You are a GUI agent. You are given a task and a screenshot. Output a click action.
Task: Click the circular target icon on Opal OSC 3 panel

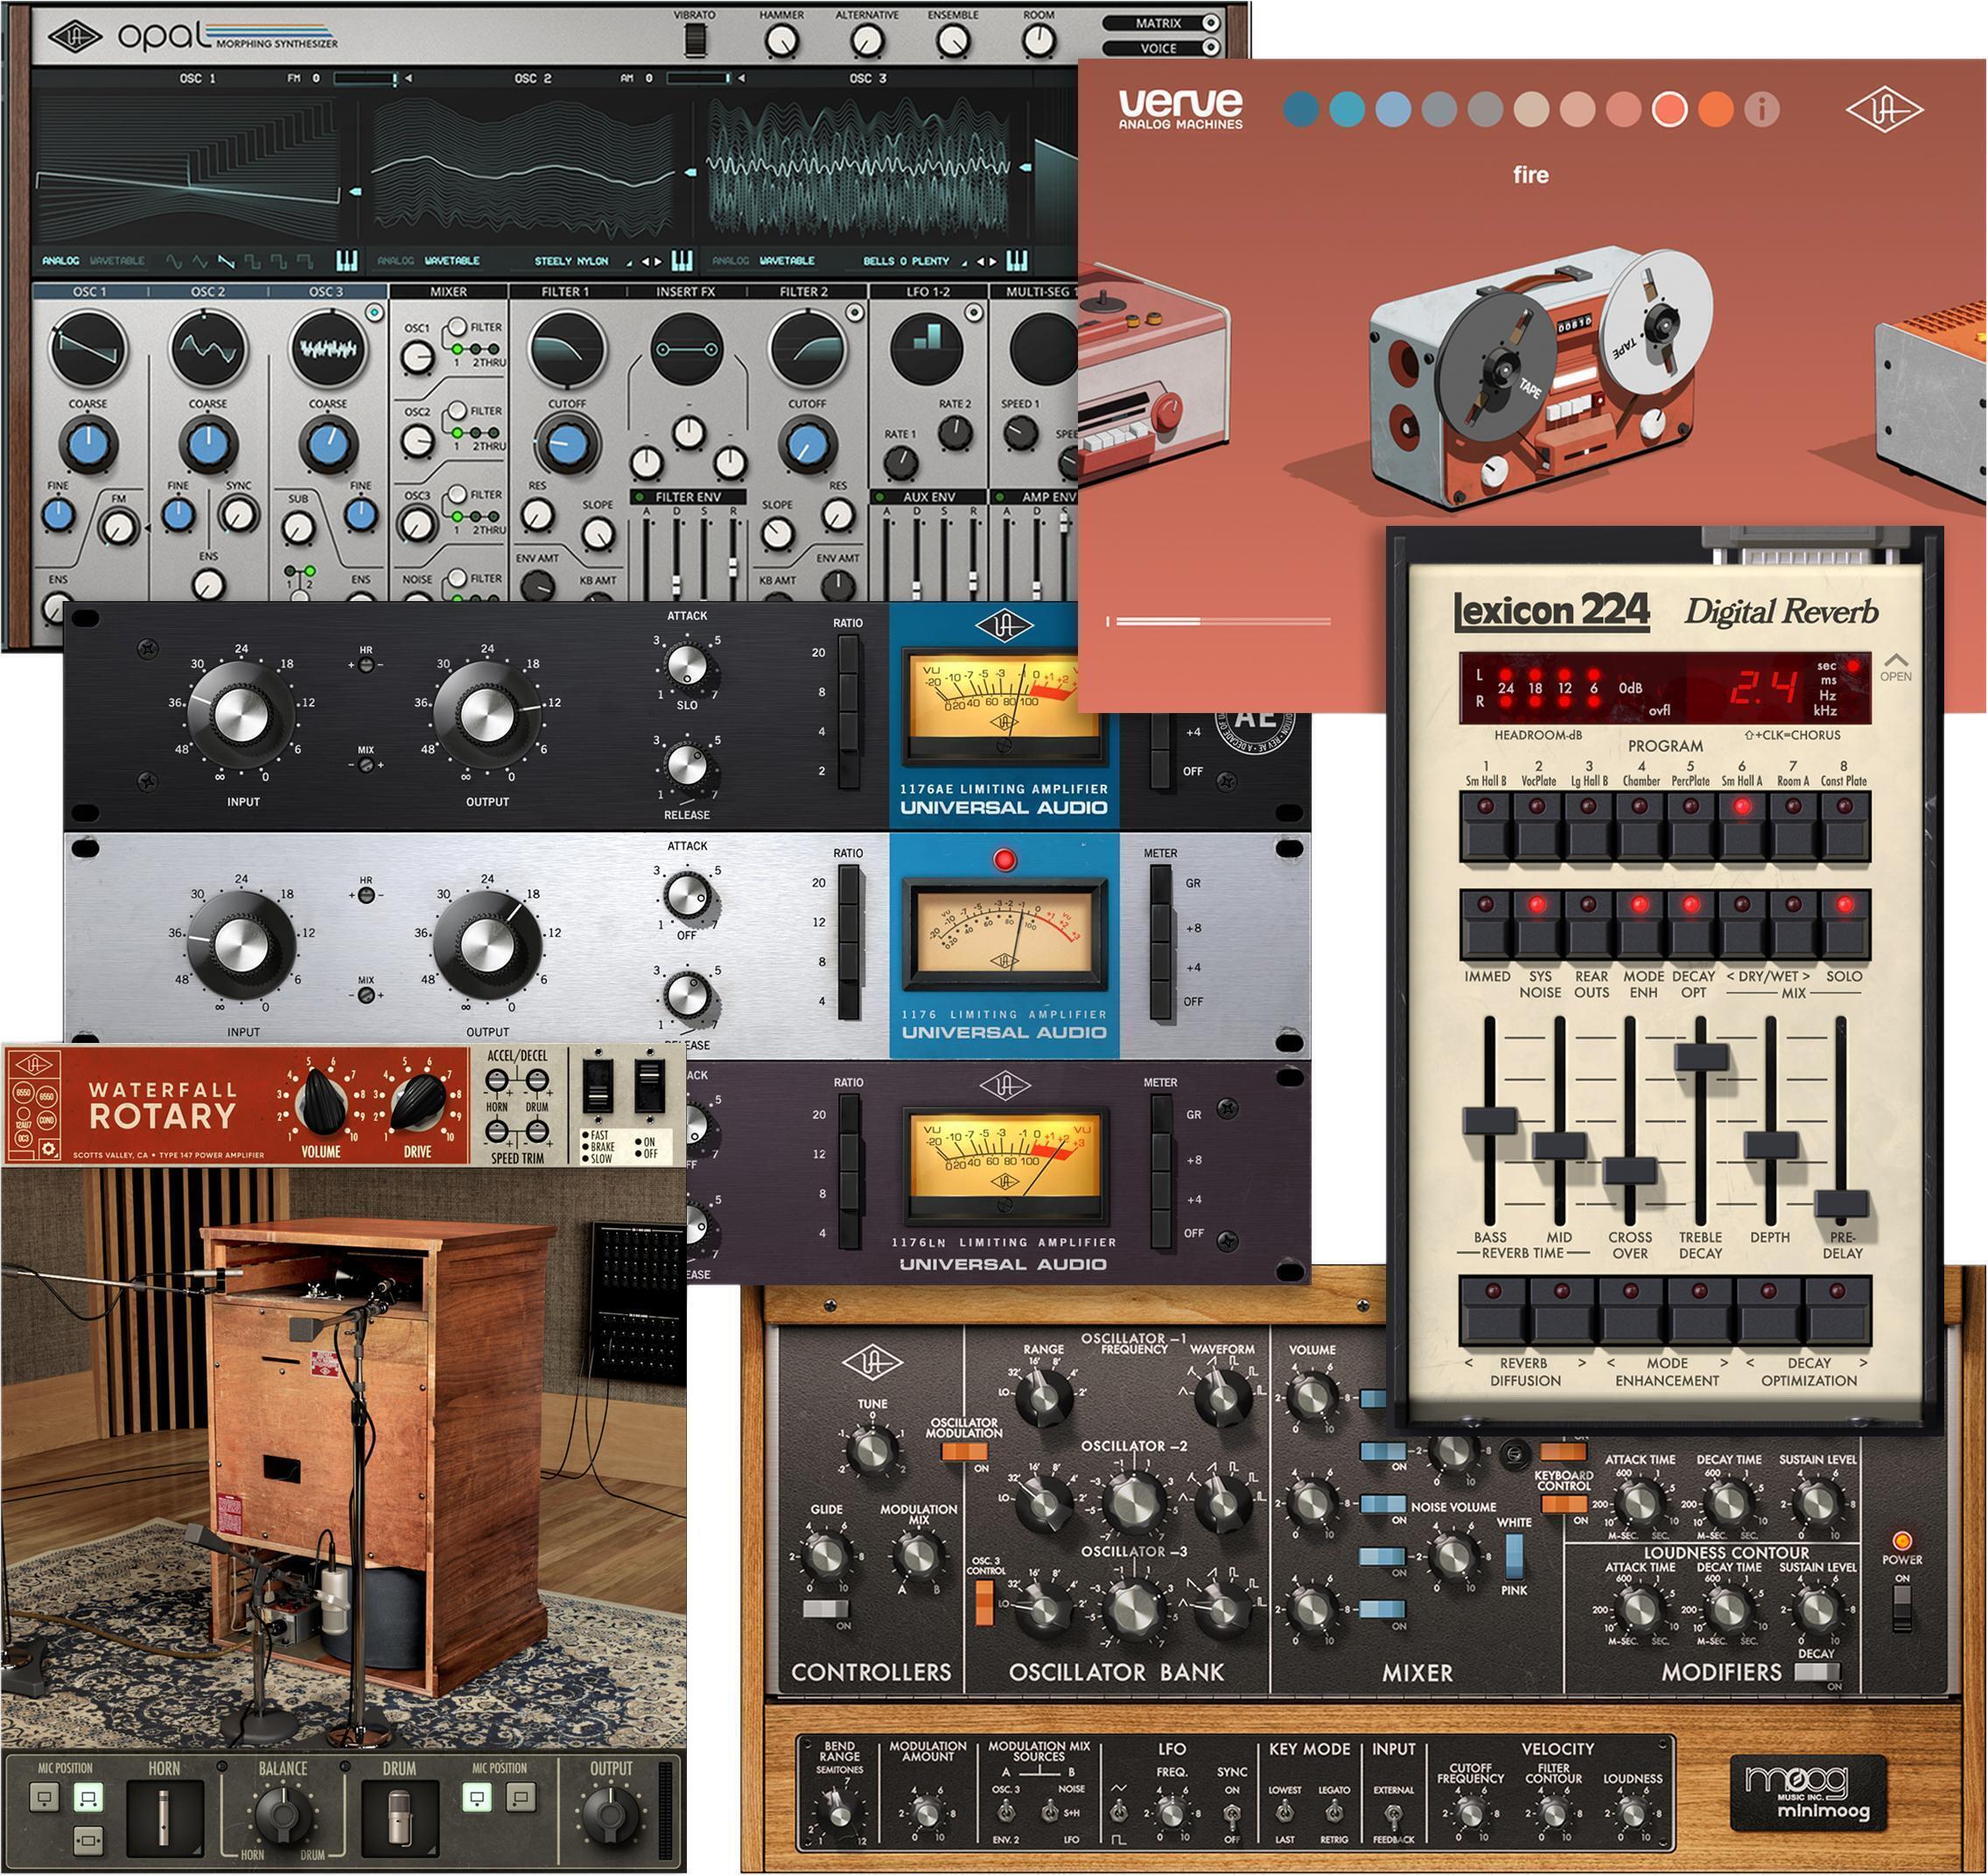point(374,313)
